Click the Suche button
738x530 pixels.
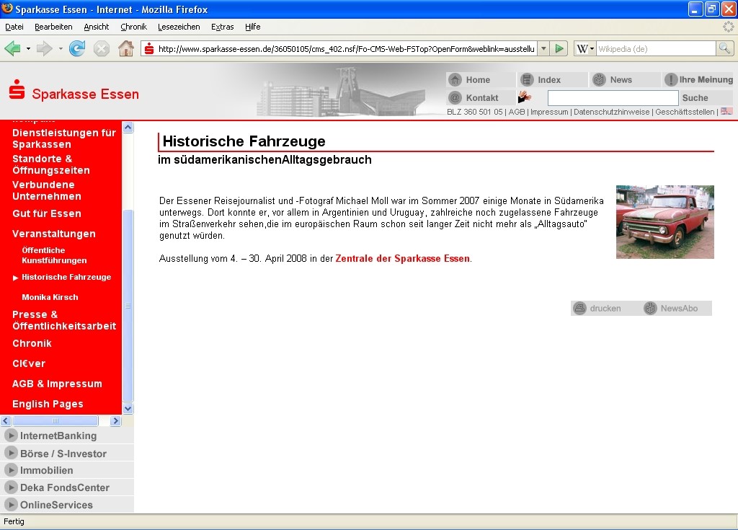pos(695,97)
